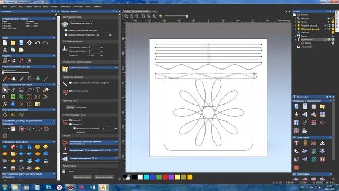Select the second Z step strategy radio button
Image resolution: width=339 pixels, height=191 pixels.
[70, 124]
